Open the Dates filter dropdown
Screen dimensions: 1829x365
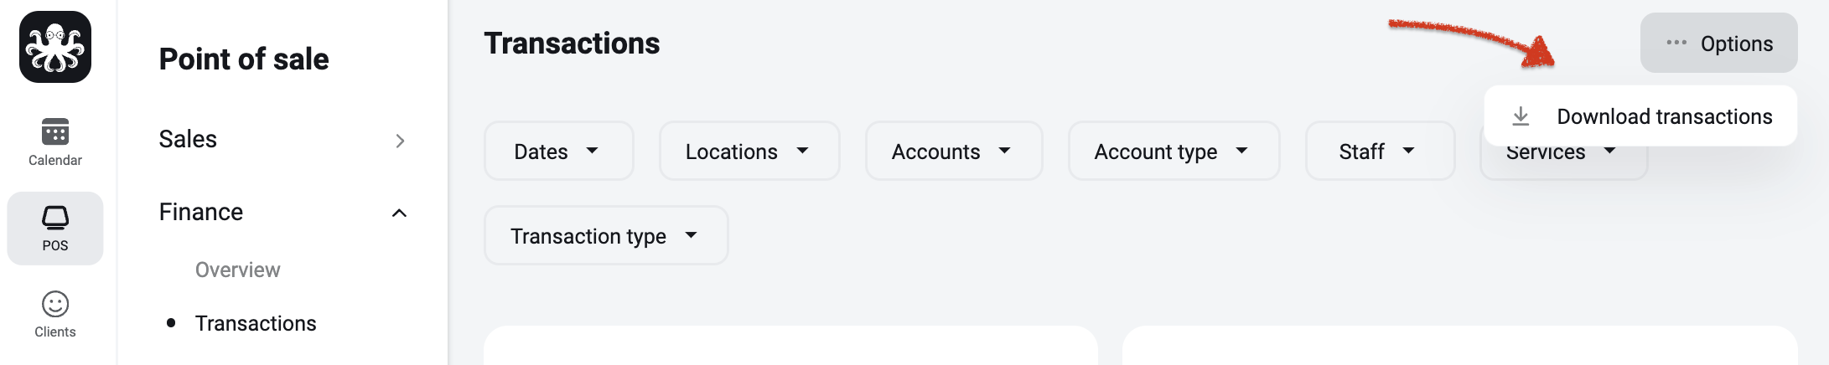(559, 151)
